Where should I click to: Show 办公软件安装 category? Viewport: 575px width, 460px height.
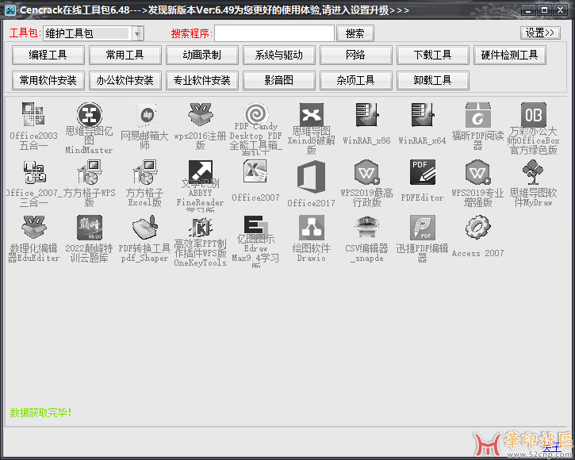(125, 80)
